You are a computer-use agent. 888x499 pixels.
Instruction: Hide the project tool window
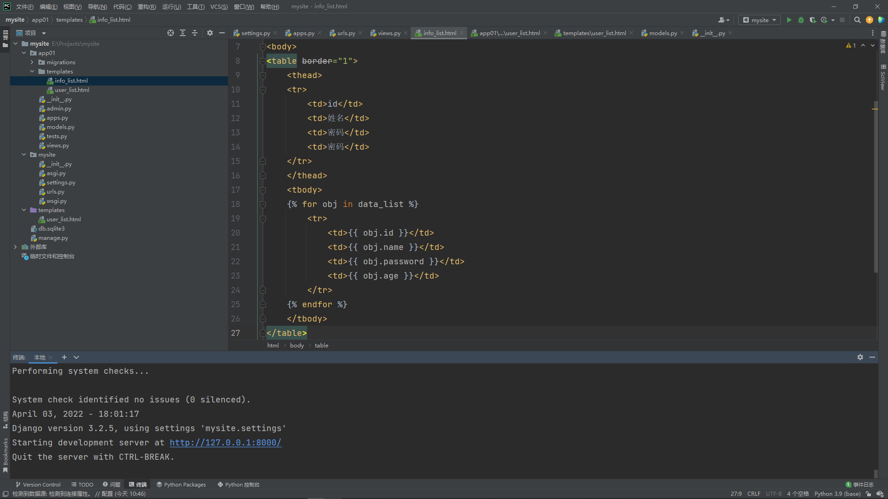click(x=222, y=33)
